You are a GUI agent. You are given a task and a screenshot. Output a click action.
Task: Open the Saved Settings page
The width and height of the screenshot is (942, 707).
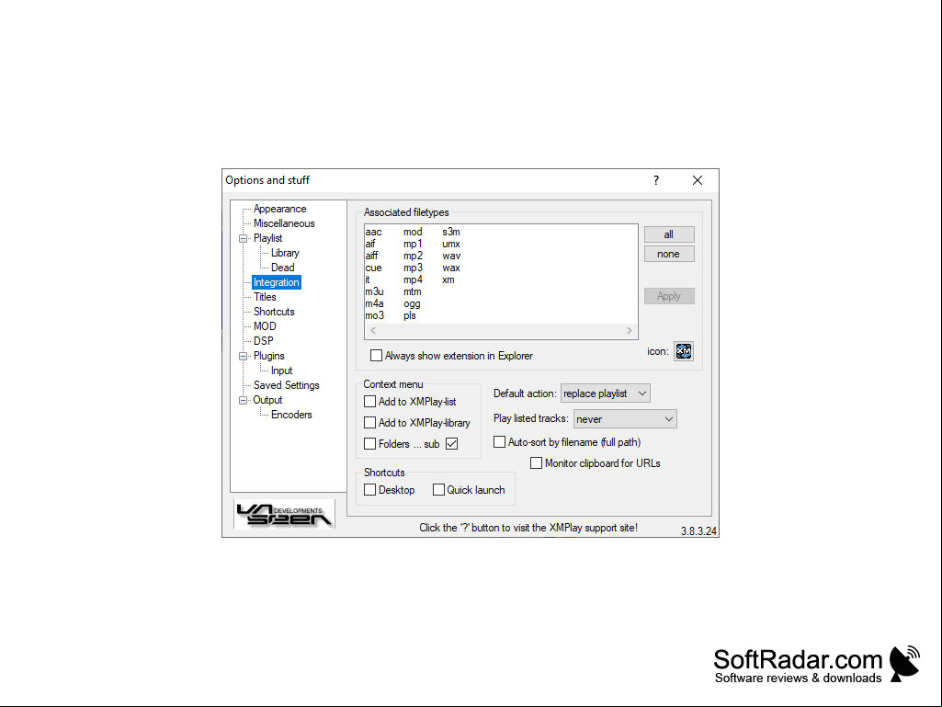tap(287, 385)
